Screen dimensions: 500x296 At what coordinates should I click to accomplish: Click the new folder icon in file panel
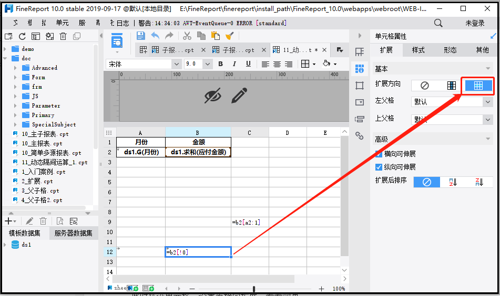pyautogui.click(x=8, y=36)
